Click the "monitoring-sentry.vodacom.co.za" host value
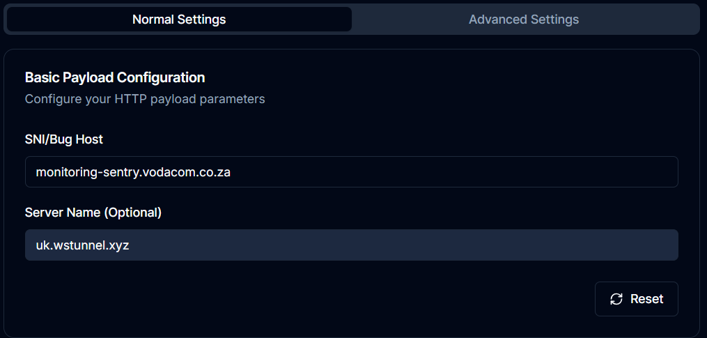Image resolution: width=707 pixels, height=338 pixels. point(133,171)
